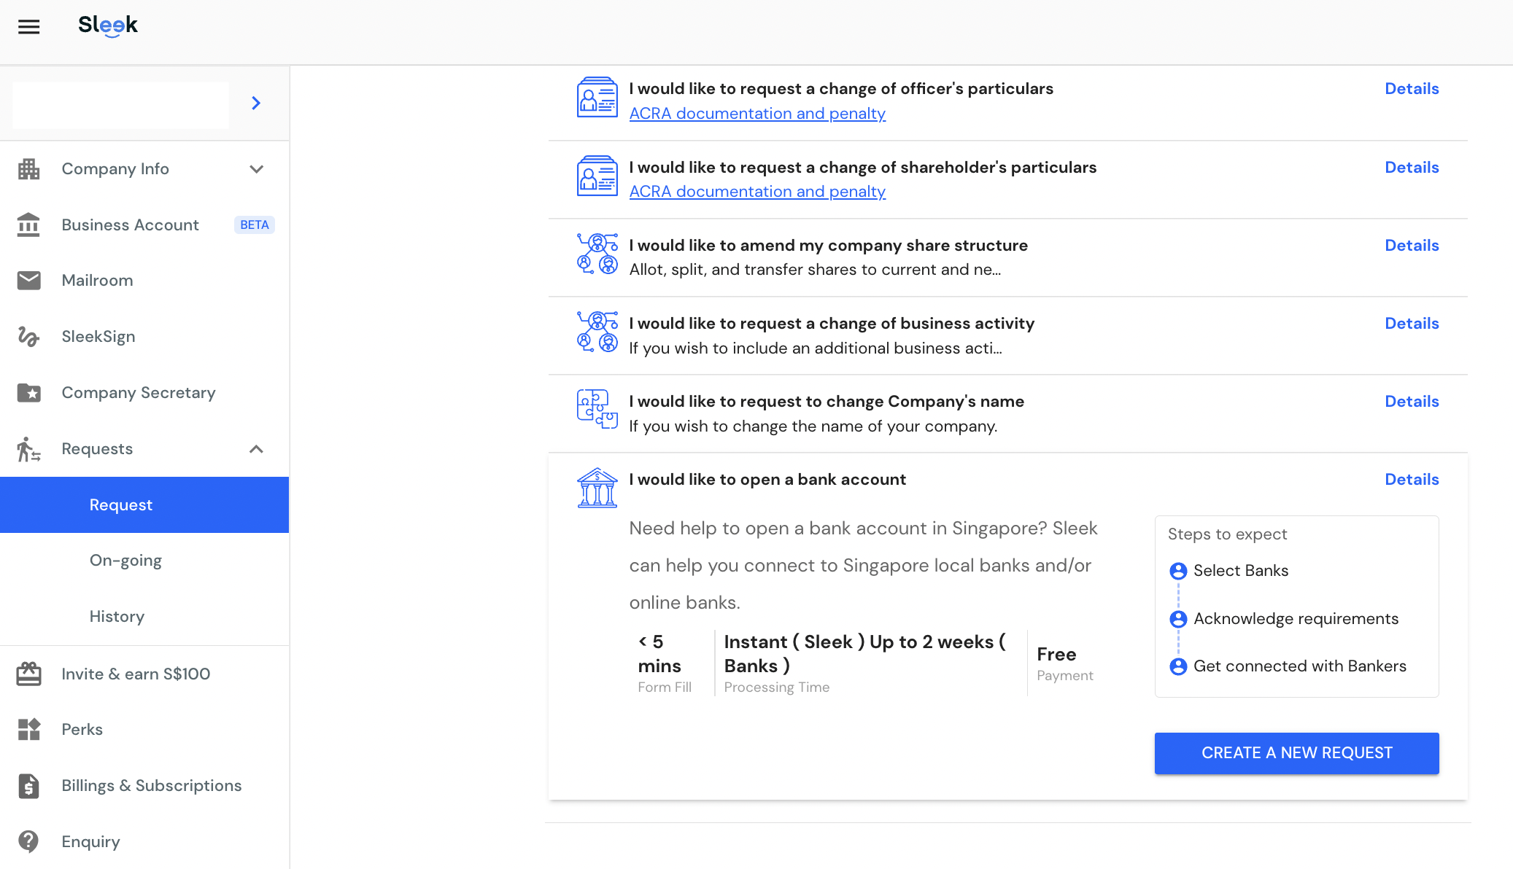The image size is (1513, 869).
Task: Open the History requests submenu
Action: pos(117,616)
